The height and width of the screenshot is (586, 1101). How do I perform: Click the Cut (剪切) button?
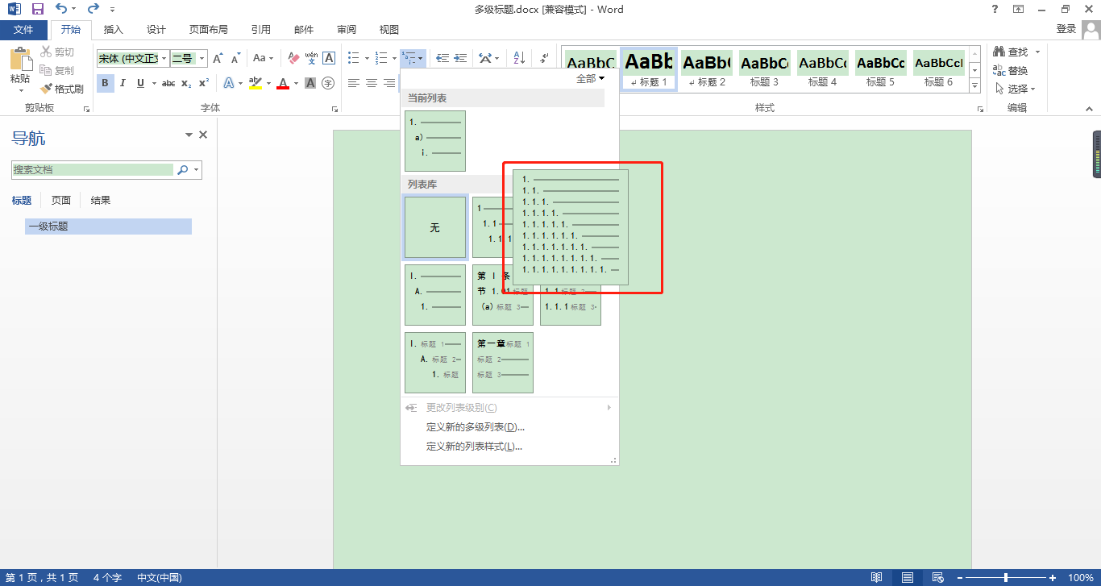click(58, 52)
